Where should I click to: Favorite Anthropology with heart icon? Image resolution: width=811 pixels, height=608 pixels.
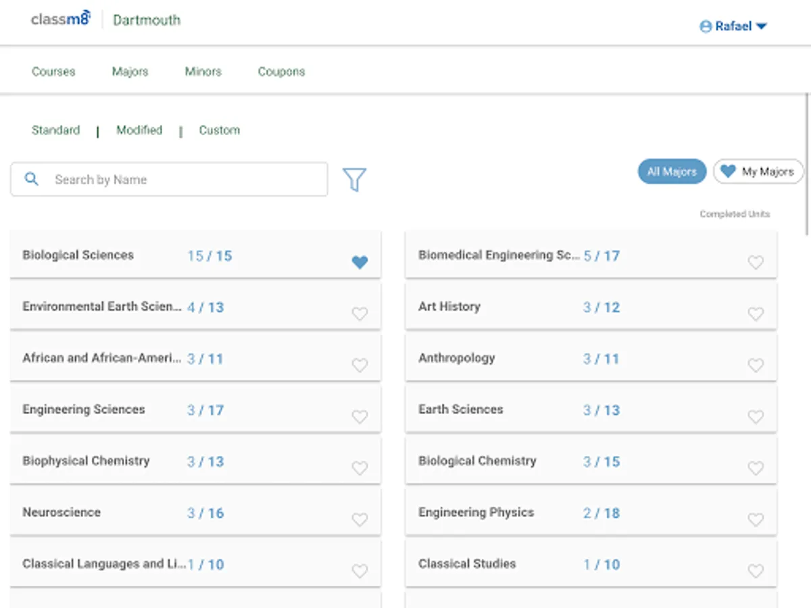(756, 365)
